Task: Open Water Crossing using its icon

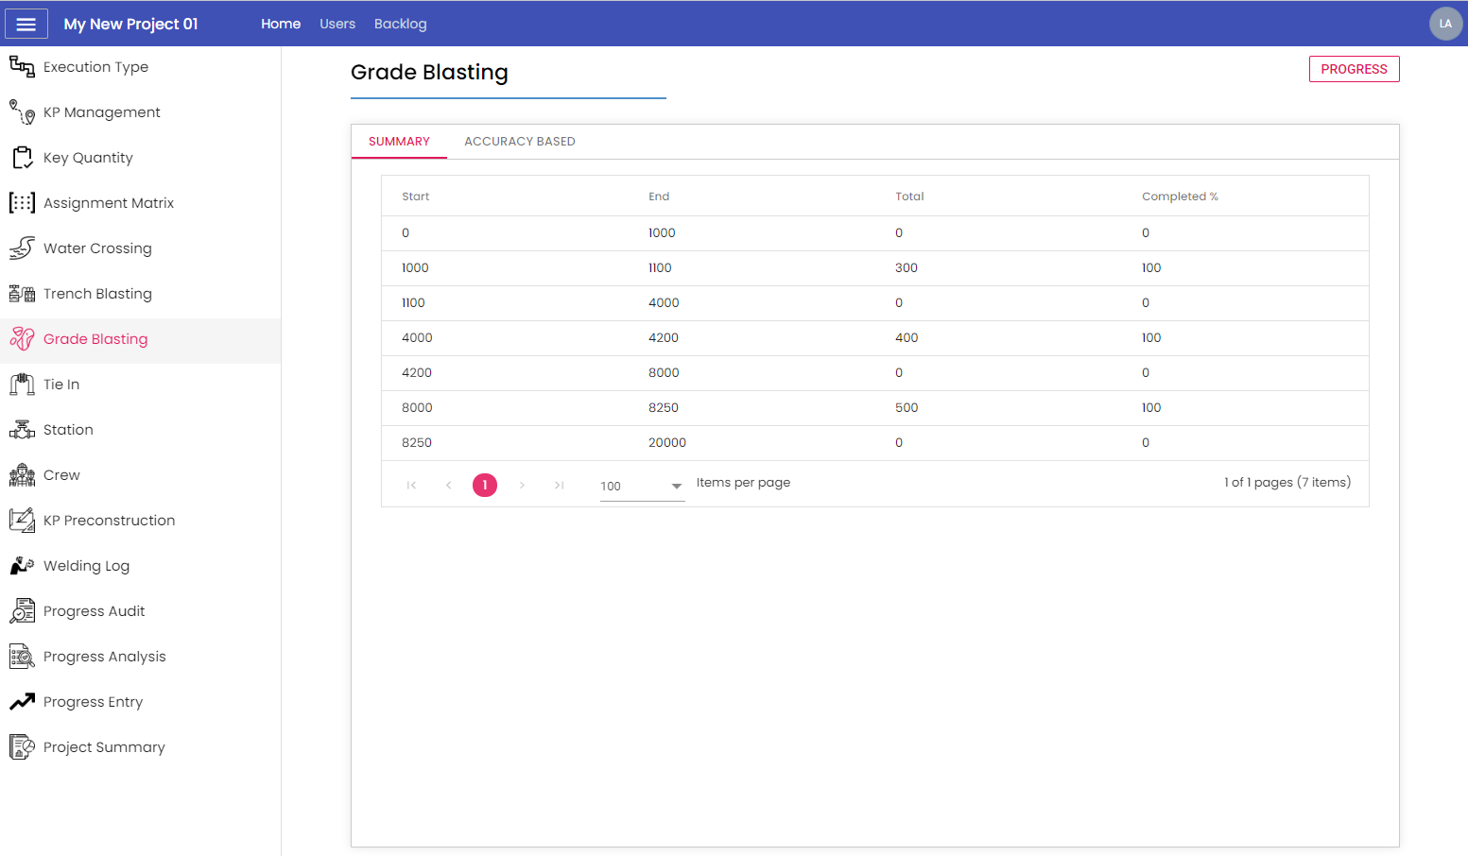Action: point(22,248)
